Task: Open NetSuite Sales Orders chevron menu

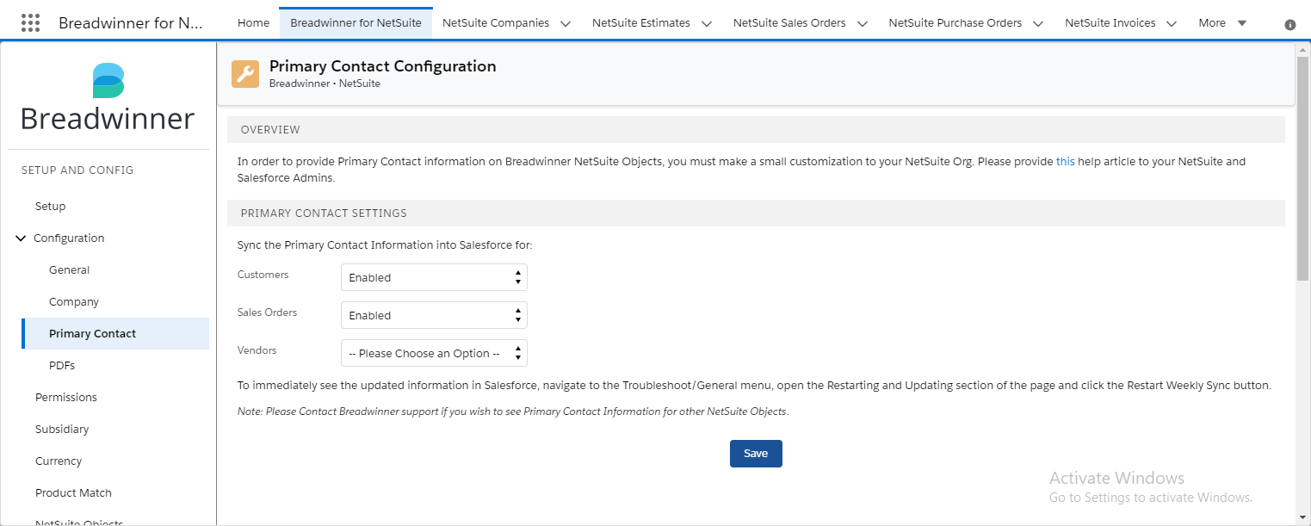Action: coord(863,23)
